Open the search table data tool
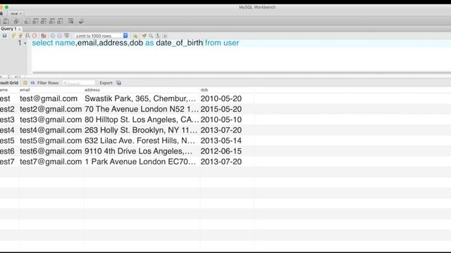This screenshot has width=451, height=253. [x=70, y=21]
